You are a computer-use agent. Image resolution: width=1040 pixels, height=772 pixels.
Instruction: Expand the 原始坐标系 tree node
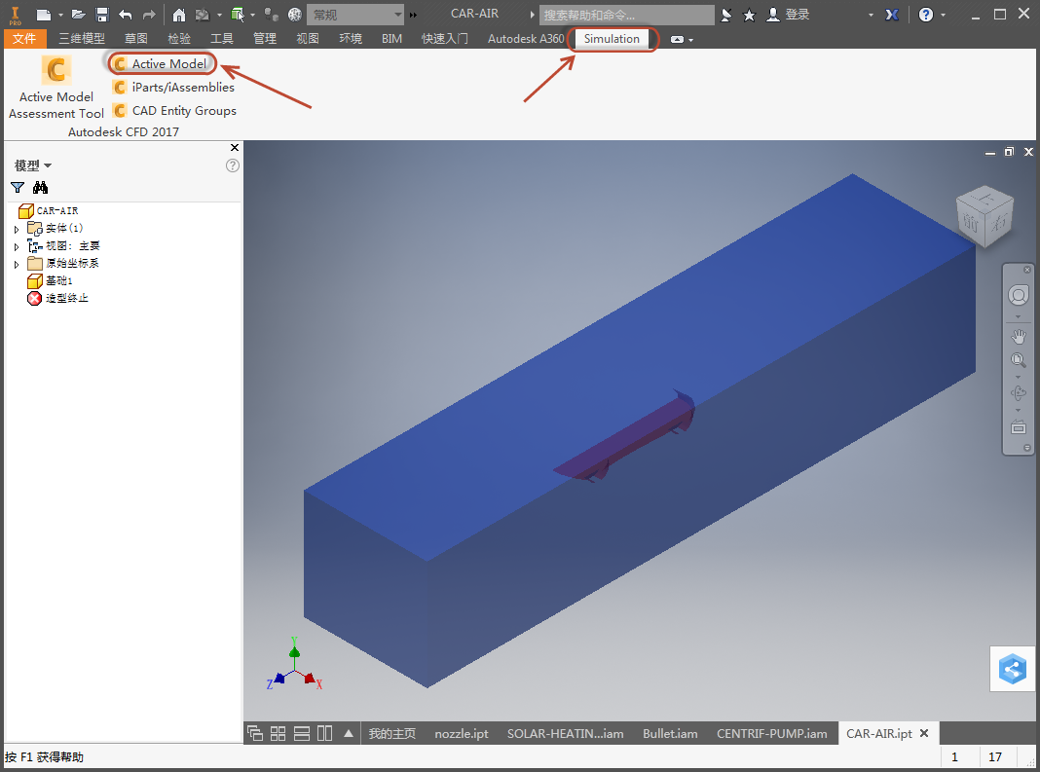coord(17,264)
